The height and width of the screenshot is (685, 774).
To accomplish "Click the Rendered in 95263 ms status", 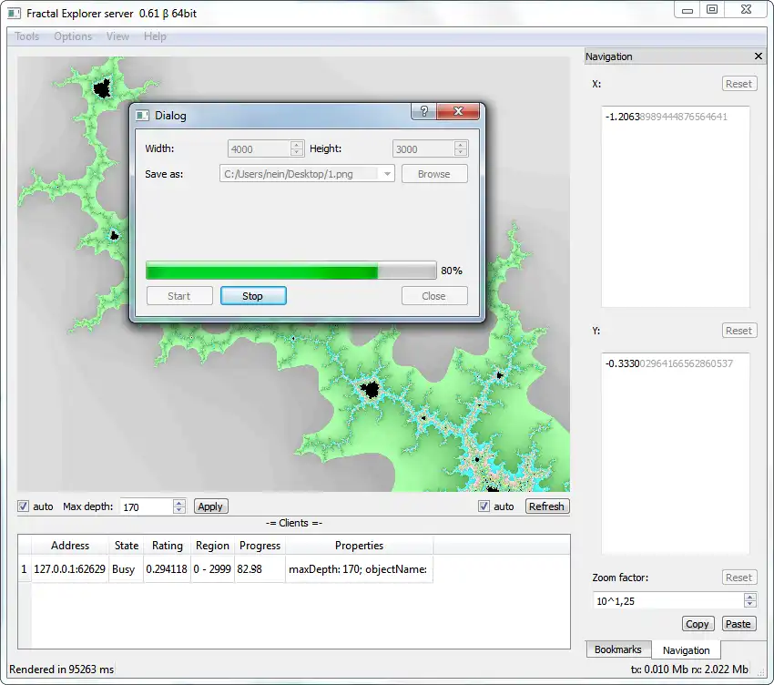I will pyautogui.click(x=62, y=670).
